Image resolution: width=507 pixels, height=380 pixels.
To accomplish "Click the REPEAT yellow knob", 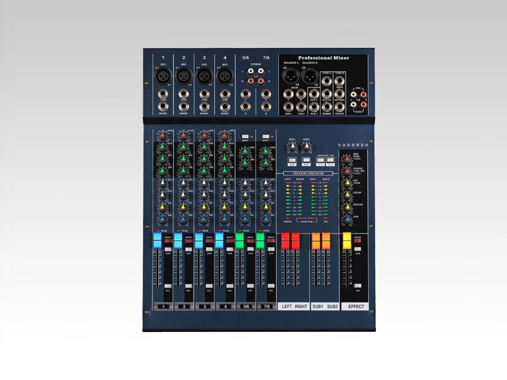I will point(347,208).
